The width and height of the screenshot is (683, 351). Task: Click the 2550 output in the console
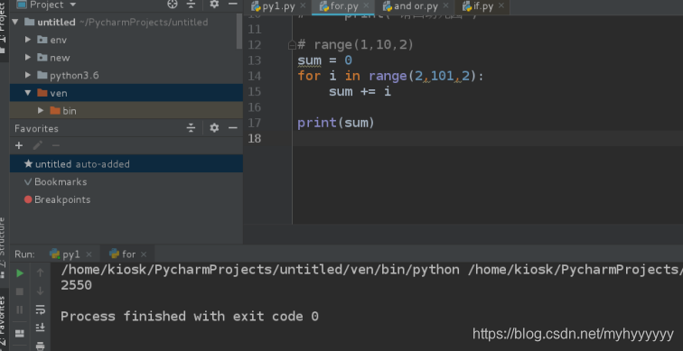pyautogui.click(x=76, y=285)
